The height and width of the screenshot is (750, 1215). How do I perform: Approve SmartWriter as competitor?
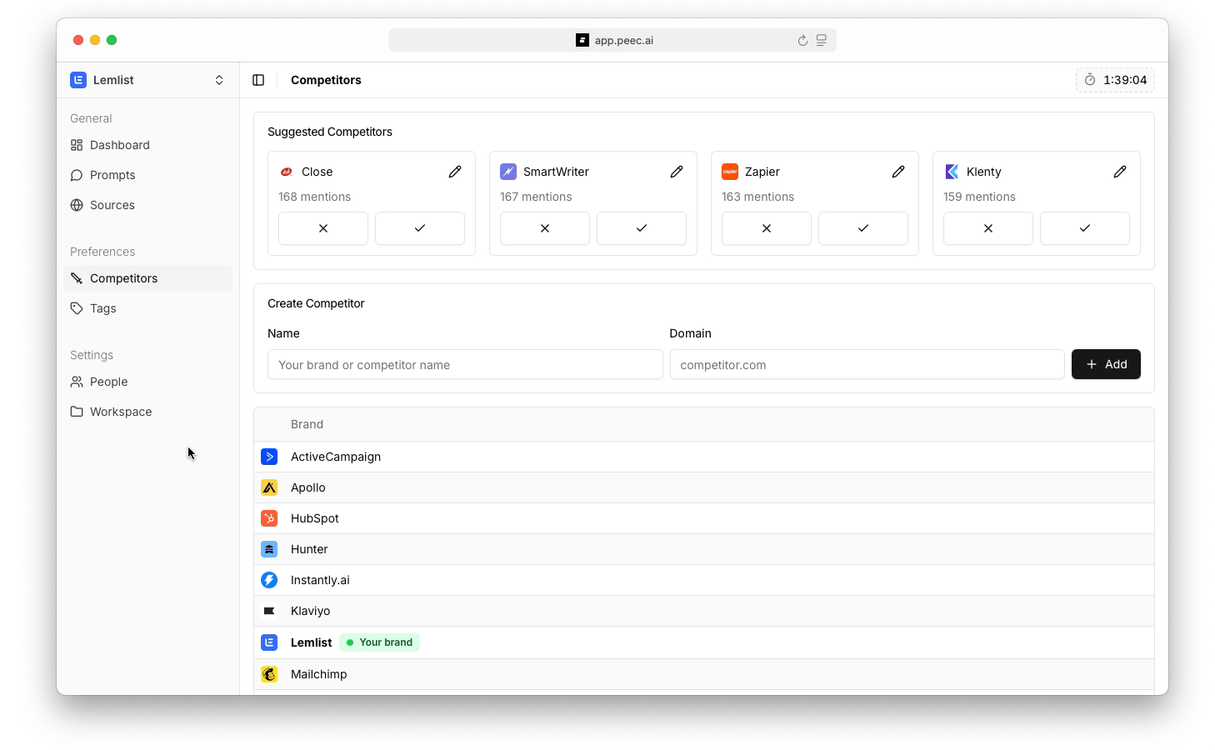coord(642,228)
